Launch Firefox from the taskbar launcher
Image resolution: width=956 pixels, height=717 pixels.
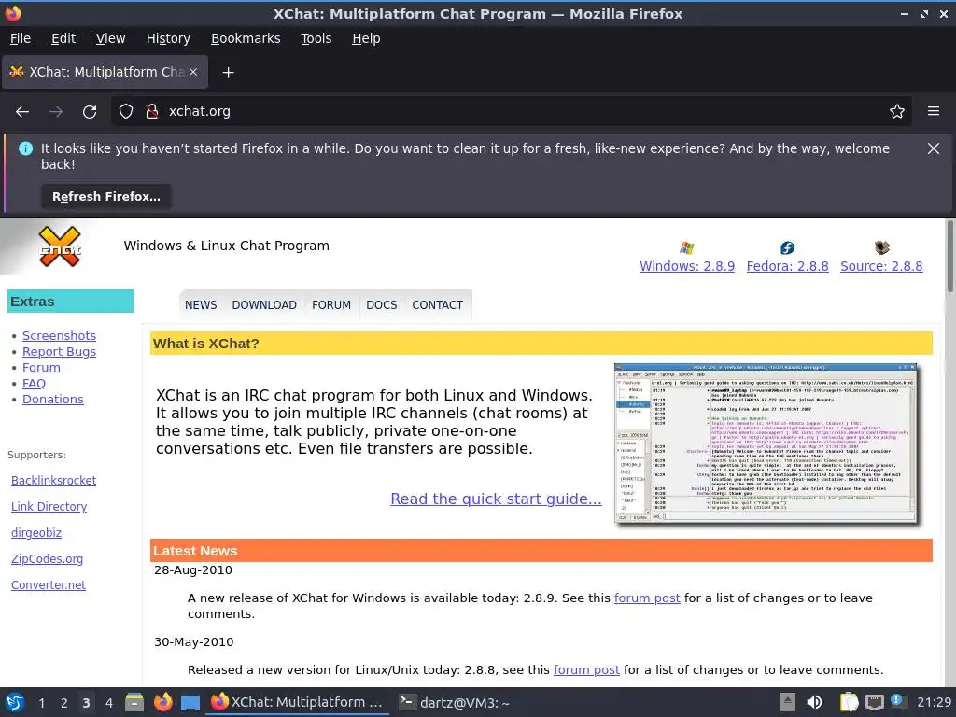pyautogui.click(x=162, y=702)
